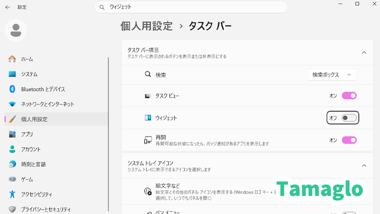Click the Bluetooth とデバイス icon
Viewport: 380px width, 214px height.
[12, 89]
